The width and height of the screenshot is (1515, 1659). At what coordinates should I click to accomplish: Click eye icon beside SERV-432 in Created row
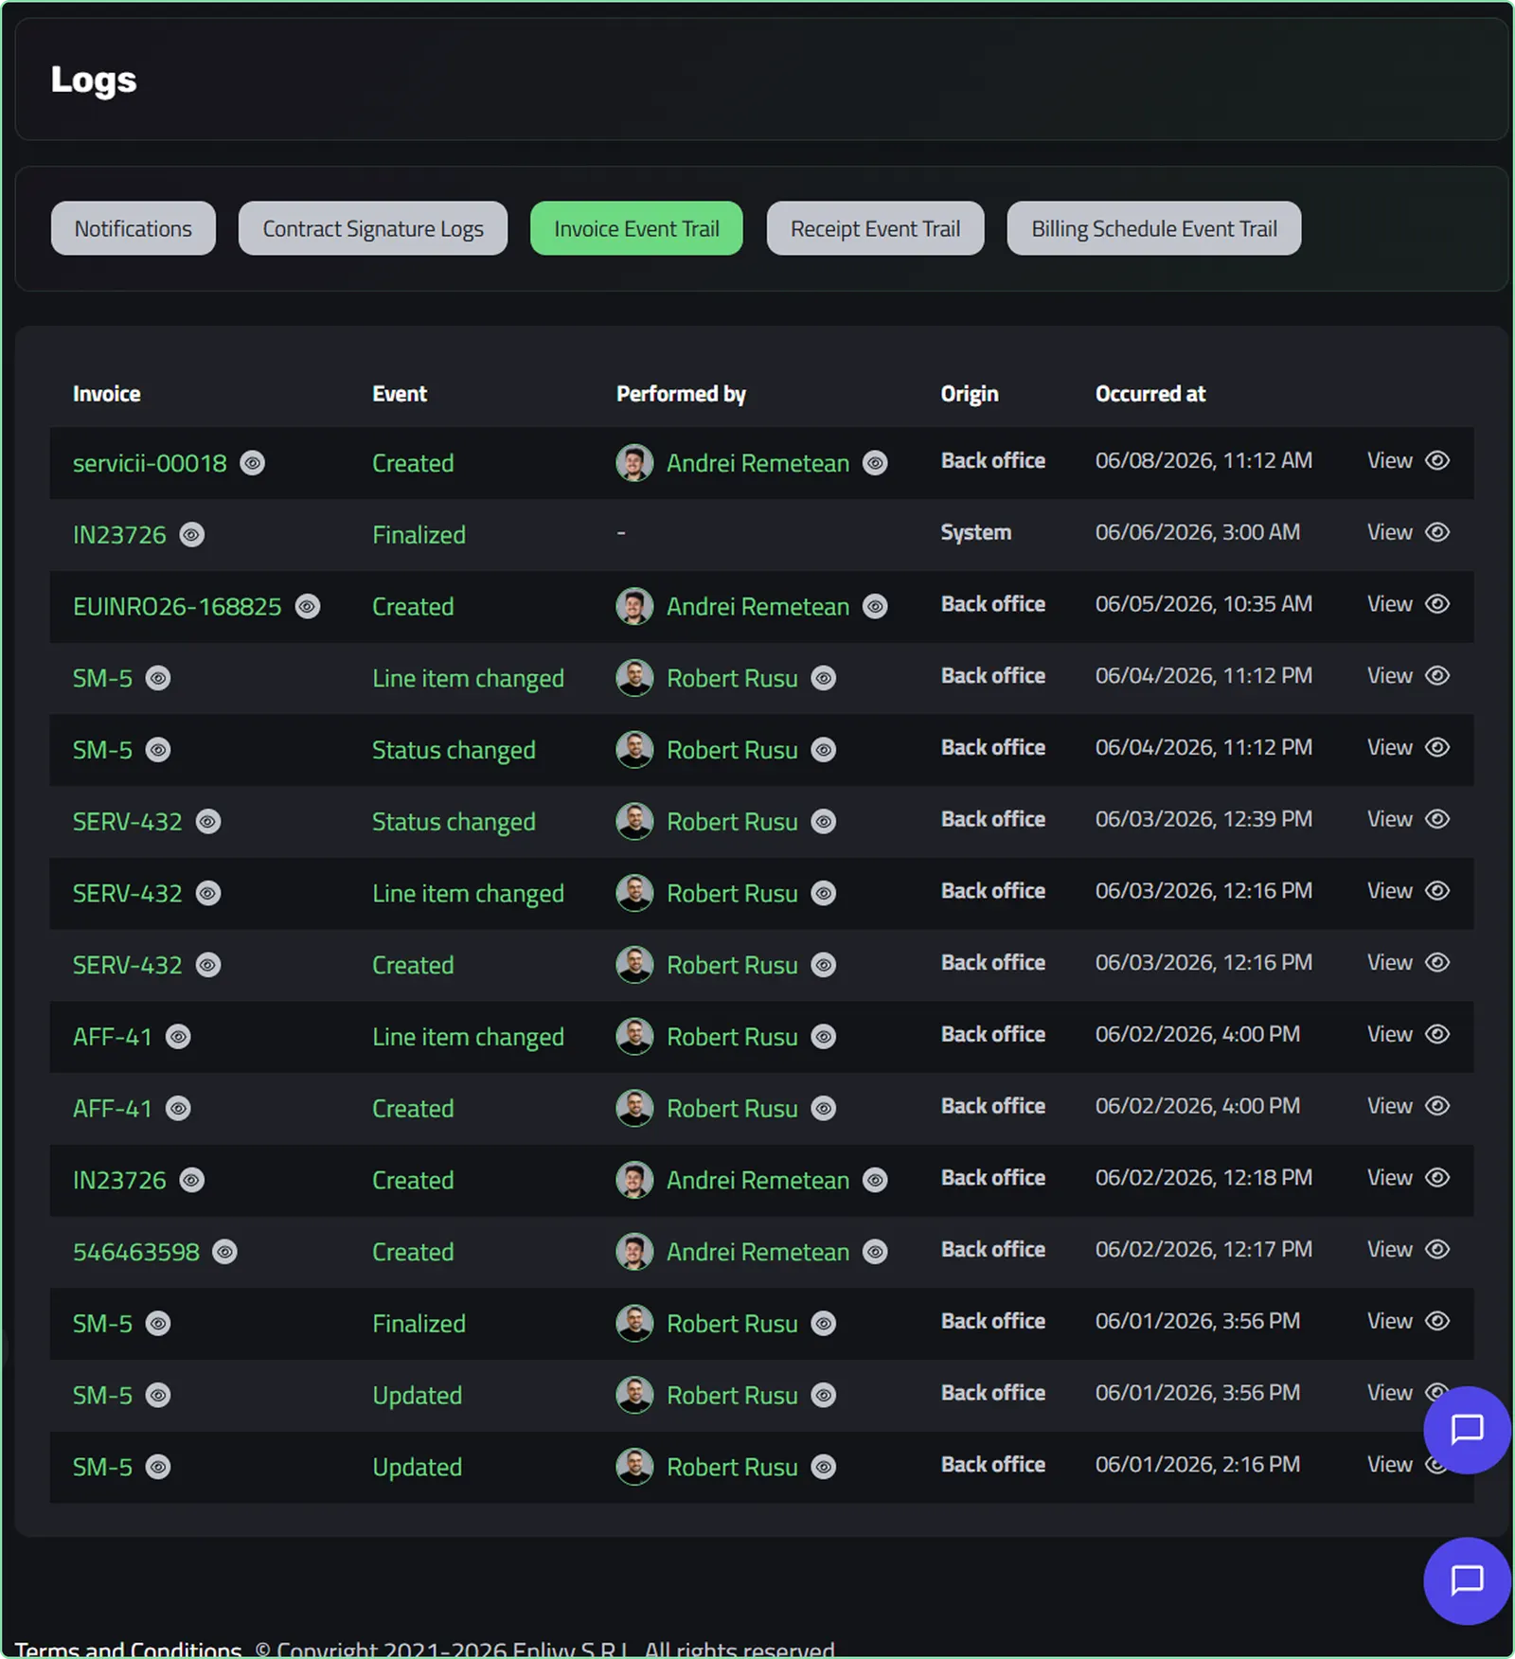(x=208, y=965)
